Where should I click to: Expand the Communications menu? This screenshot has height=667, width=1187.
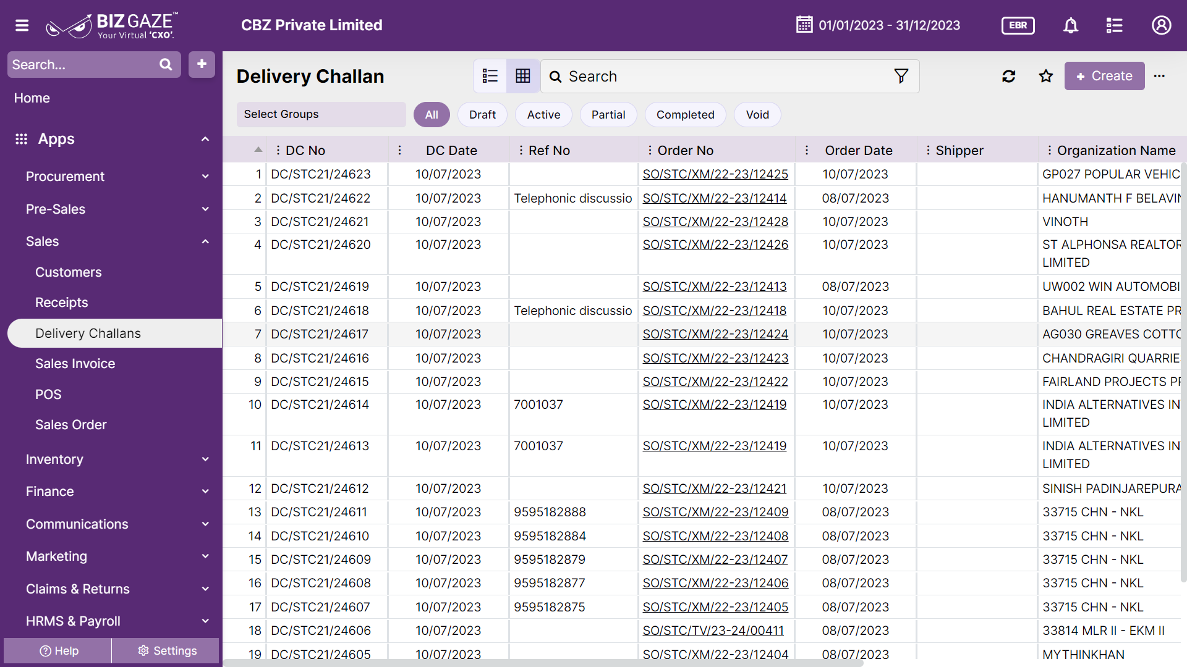[205, 524]
